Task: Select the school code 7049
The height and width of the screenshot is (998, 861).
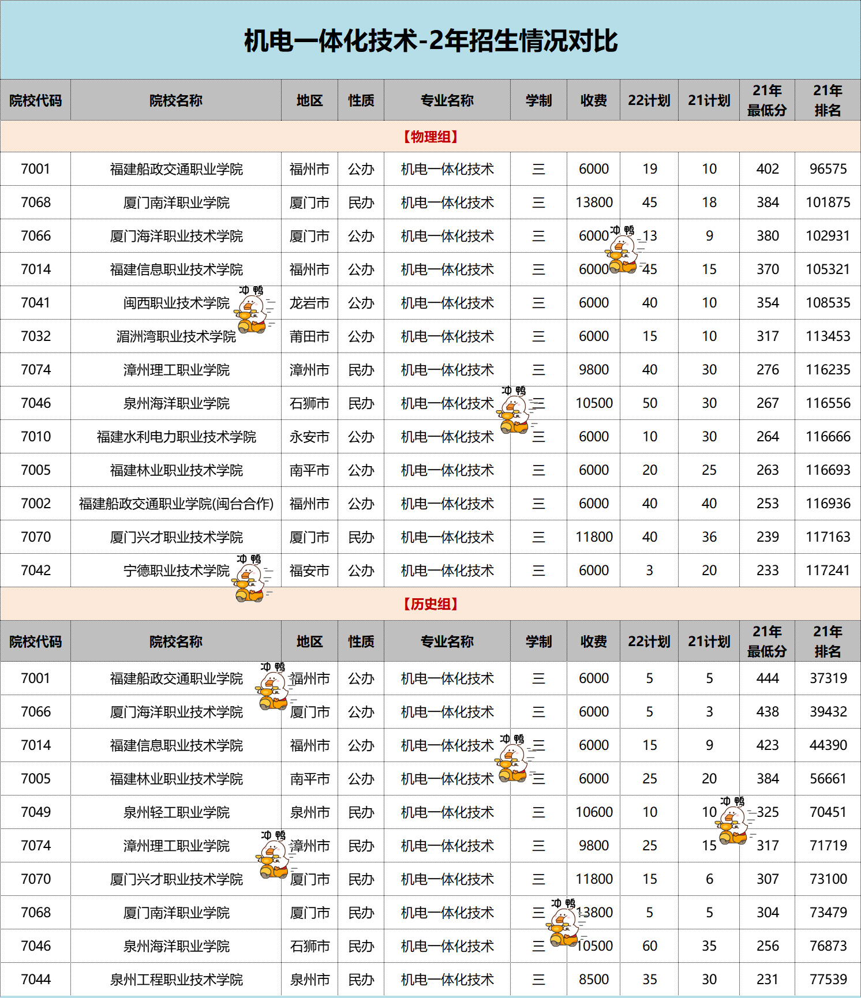Action: (x=36, y=812)
